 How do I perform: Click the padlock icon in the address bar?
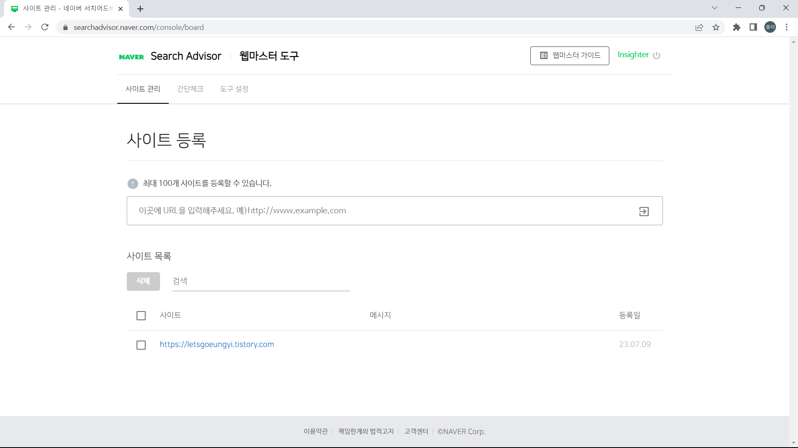pos(65,27)
